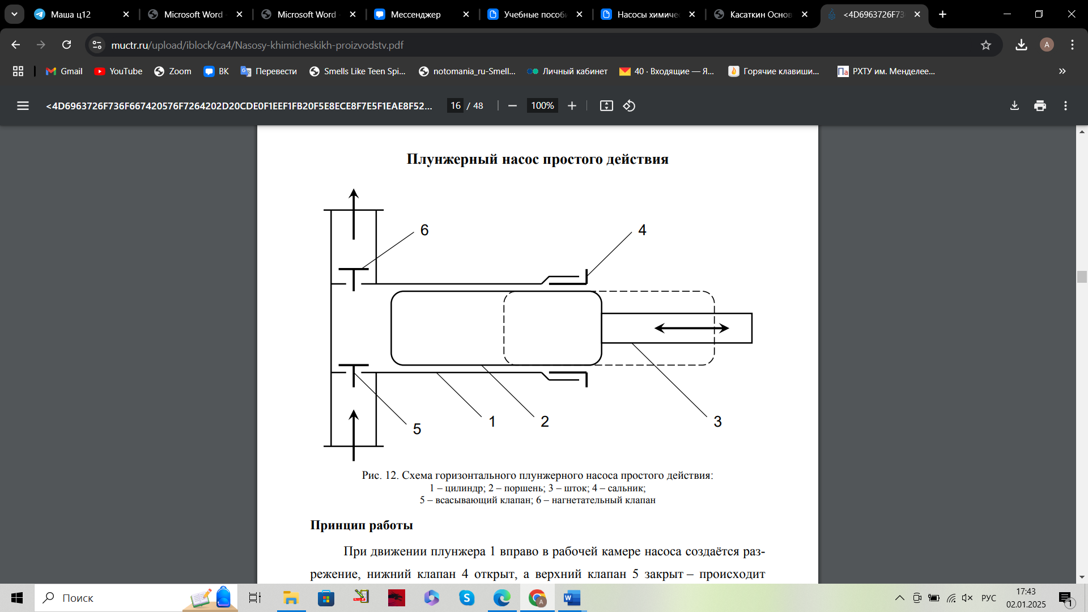Open the ВК bookmark
Screen dimensions: 1088x612
coord(216,71)
